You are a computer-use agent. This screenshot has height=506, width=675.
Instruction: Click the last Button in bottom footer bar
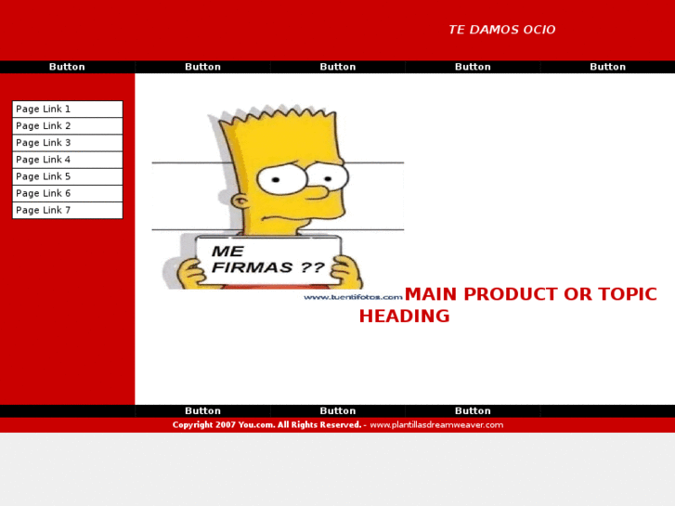[x=473, y=410]
